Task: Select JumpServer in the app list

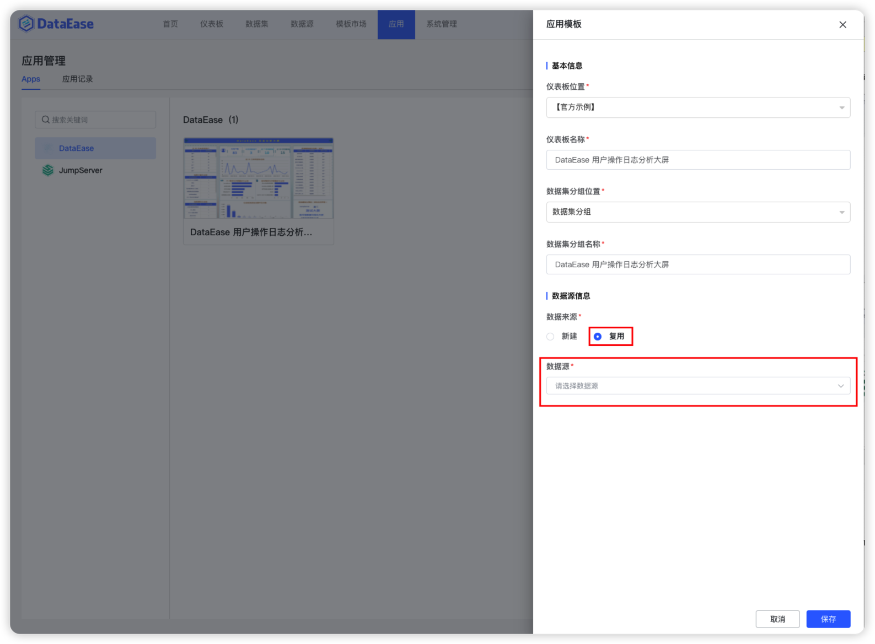Action: click(95, 170)
